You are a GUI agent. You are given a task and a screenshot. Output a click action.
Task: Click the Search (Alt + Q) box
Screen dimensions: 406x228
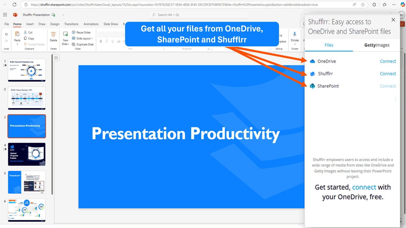point(198,15)
